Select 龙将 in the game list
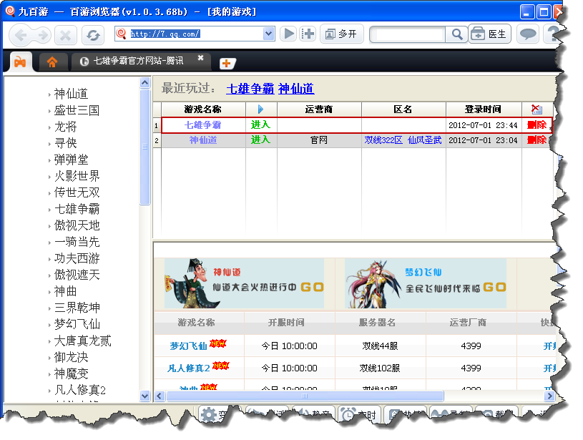This screenshot has height=440, width=583. pyautogui.click(x=65, y=127)
